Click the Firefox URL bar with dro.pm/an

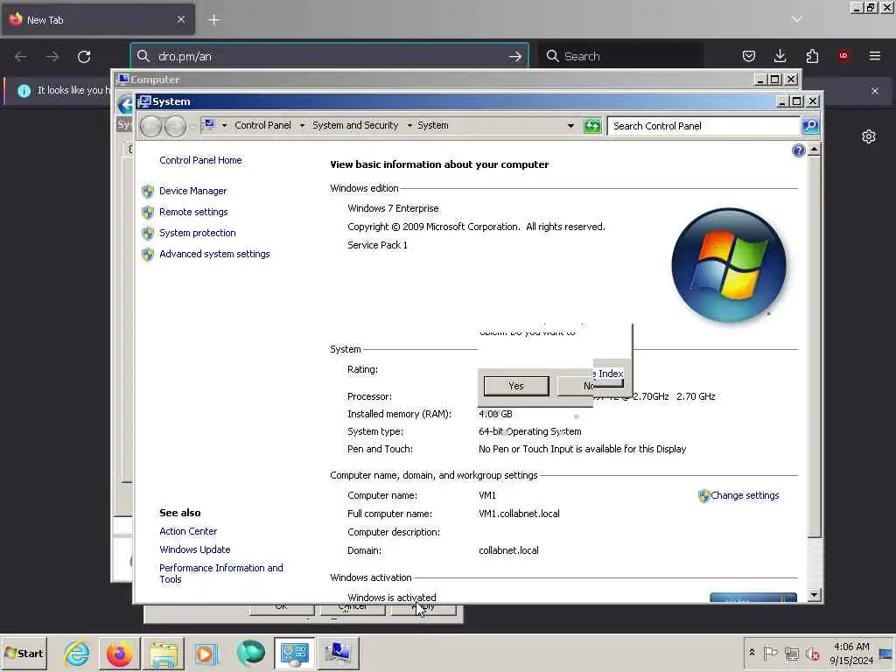[329, 57]
